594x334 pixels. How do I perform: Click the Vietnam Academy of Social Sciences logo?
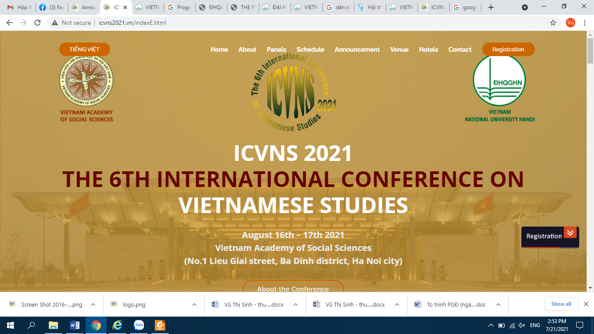[x=87, y=89]
